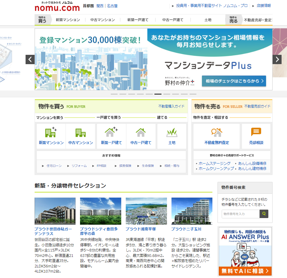Switch region to 関西
This screenshot has width=287, height=278.
tap(100, 6)
